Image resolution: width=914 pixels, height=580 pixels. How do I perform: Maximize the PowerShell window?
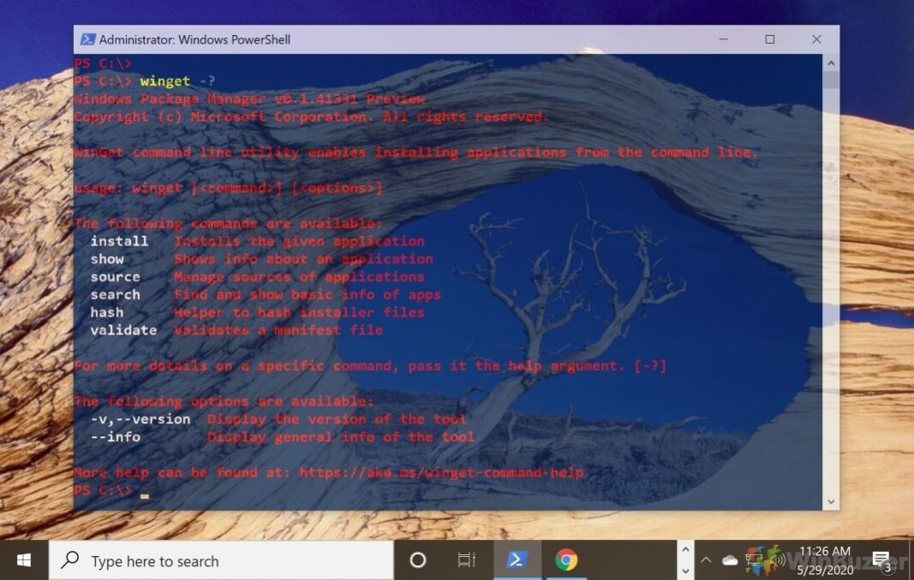(769, 39)
